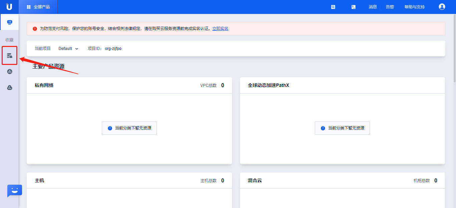456x208 pixels.
Task: Open 帮助与支持
Action: pyautogui.click(x=414, y=7)
